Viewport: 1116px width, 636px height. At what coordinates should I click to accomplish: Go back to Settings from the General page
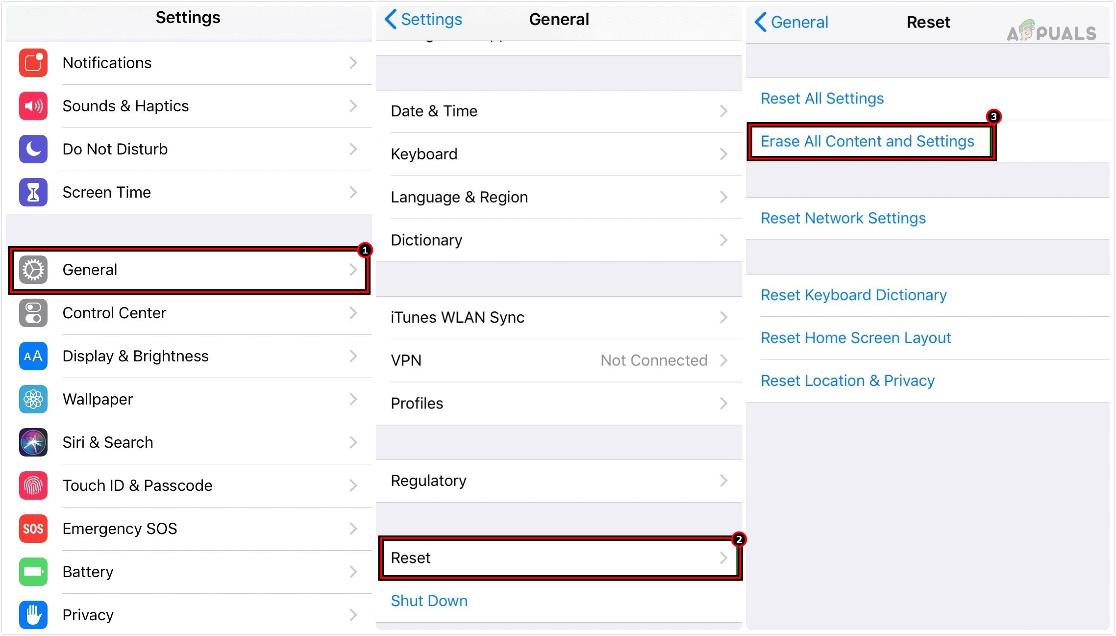click(423, 19)
